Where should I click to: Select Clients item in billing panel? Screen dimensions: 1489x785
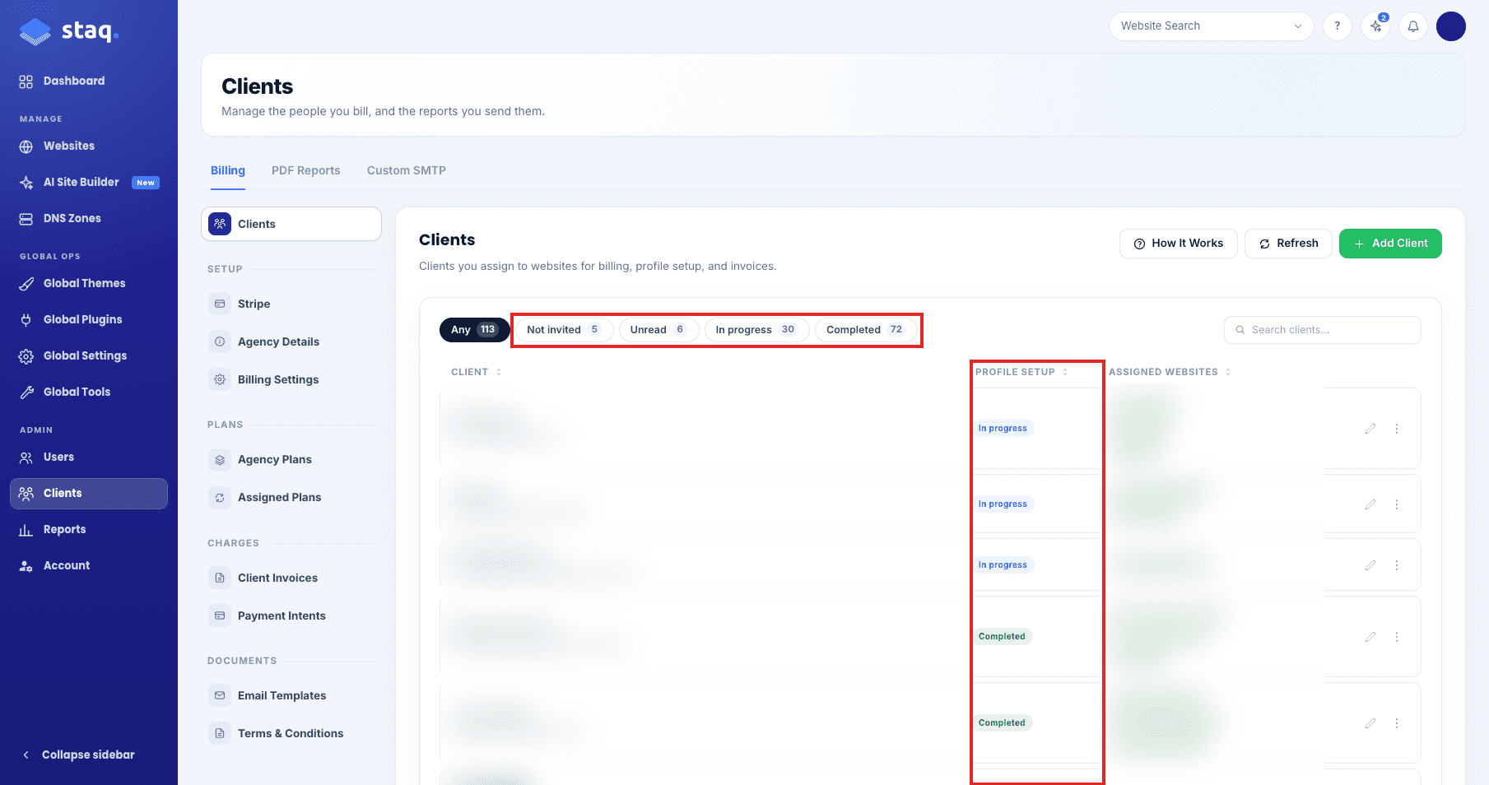(x=291, y=224)
